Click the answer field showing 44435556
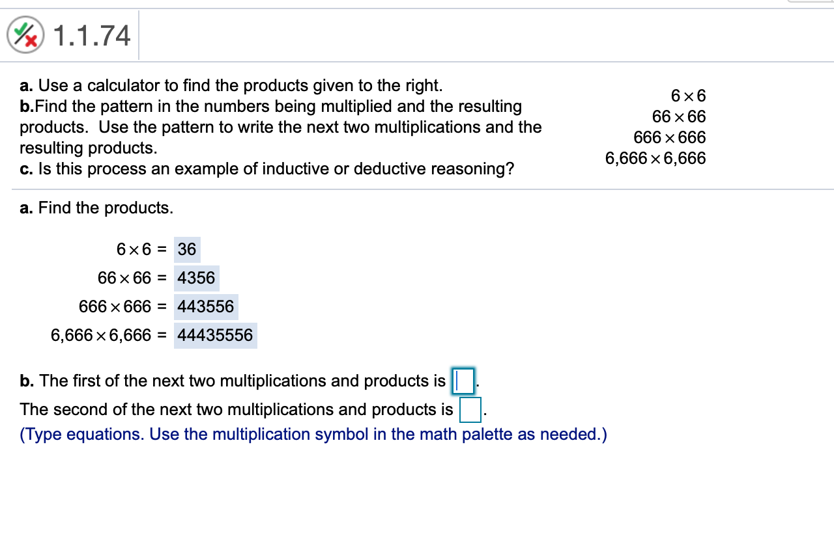Viewport: 834px width, 540px height. (215, 335)
